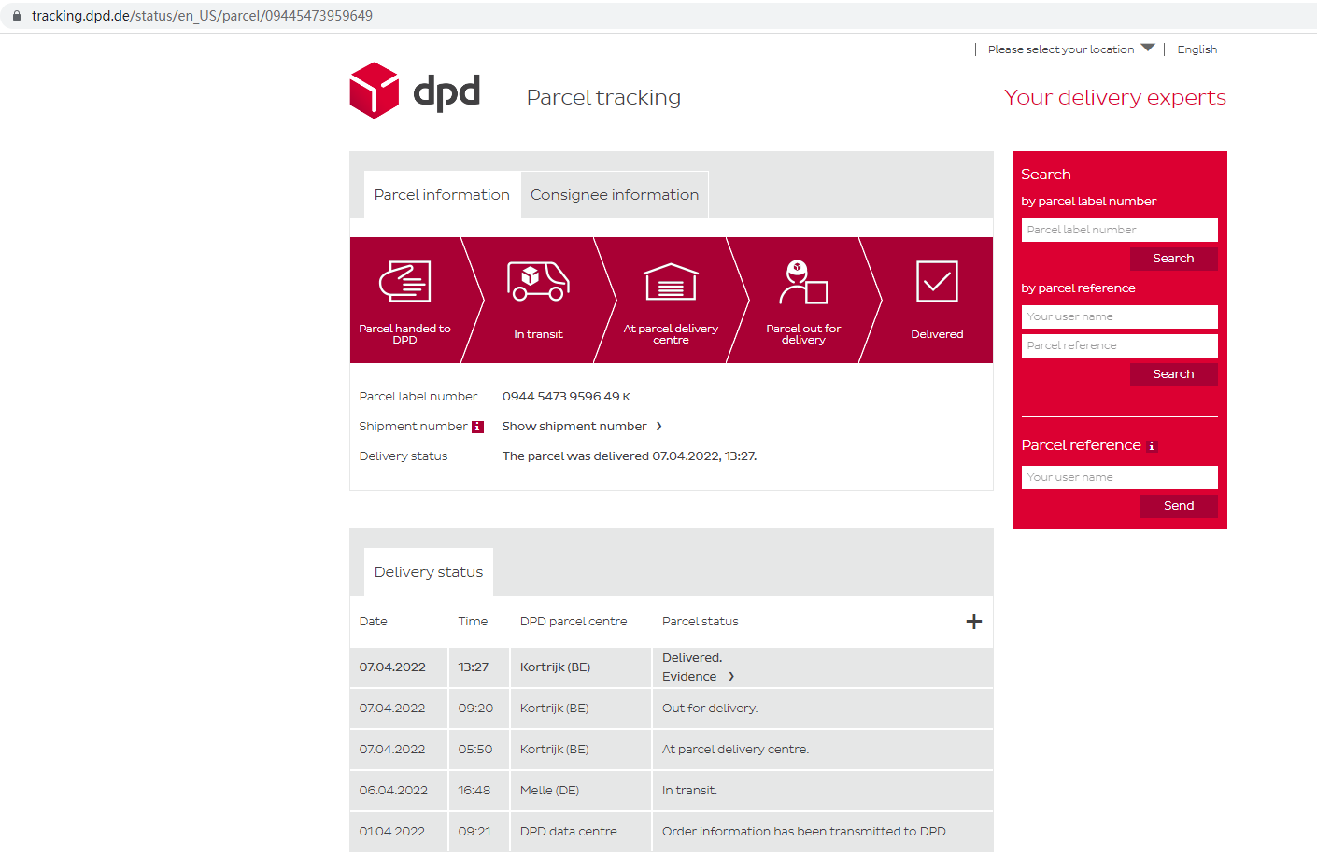The width and height of the screenshot is (1317, 856).
Task: Focus the Parcel label number field
Action: (1119, 230)
